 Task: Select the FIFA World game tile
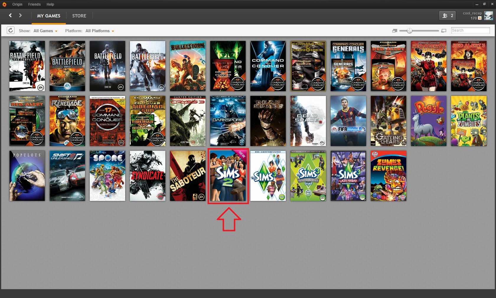(348, 121)
